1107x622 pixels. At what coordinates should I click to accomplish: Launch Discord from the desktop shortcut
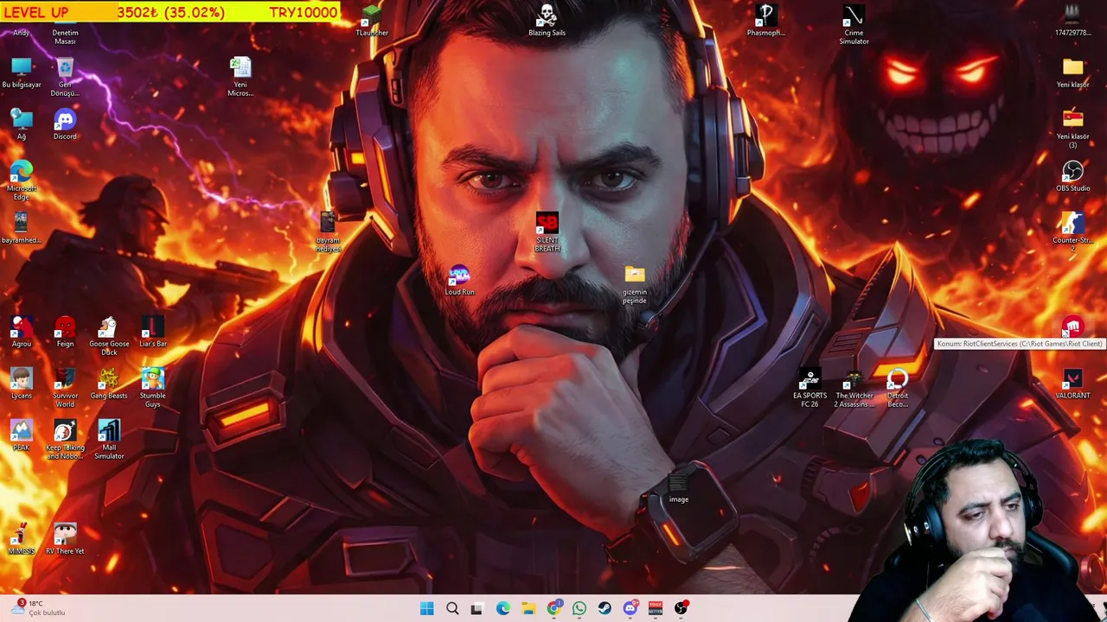65,125
